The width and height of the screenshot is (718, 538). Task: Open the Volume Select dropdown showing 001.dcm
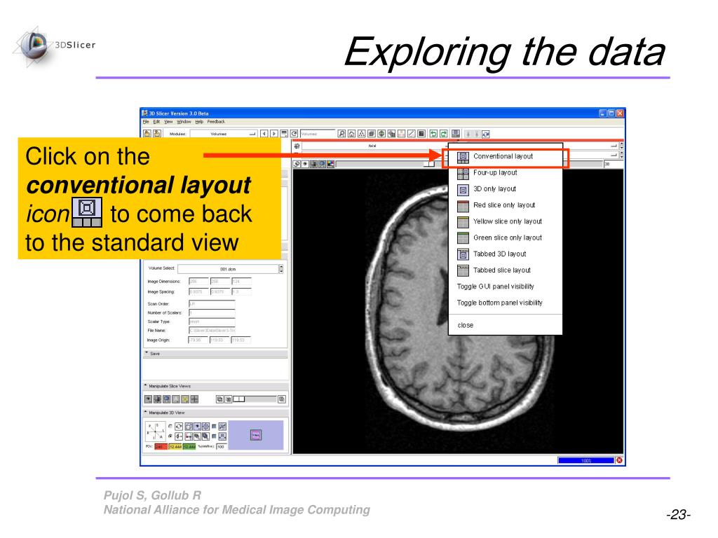[x=228, y=269]
